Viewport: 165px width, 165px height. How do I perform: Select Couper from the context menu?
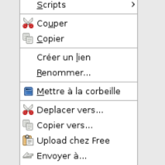(x=79, y=23)
